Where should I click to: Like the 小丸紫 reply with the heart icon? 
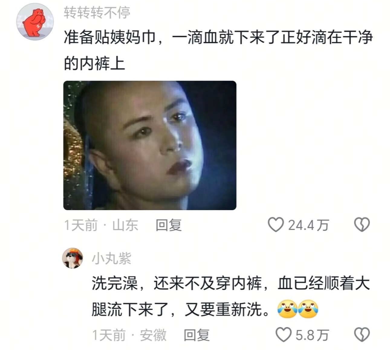tap(284, 335)
